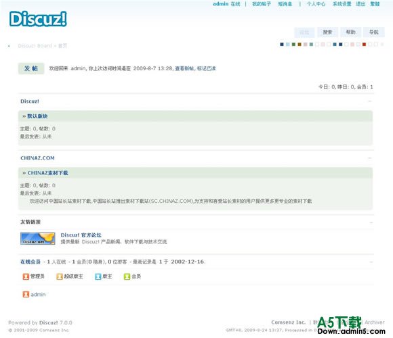This screenshot has width=393, height=338.
Task: Collapse the CHINAZ.COM category section
Action: coord(370,158)
